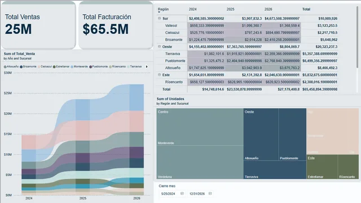Screen dimensions: 361x203
Task: Select the Vallesol row label
Action: (x=171, y=25)
